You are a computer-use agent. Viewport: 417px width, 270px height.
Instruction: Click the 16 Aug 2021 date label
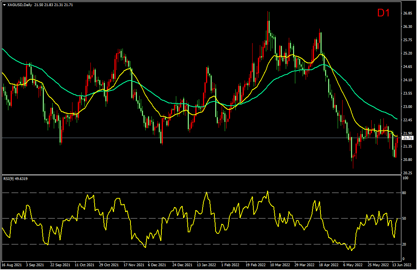coord(12,265)
